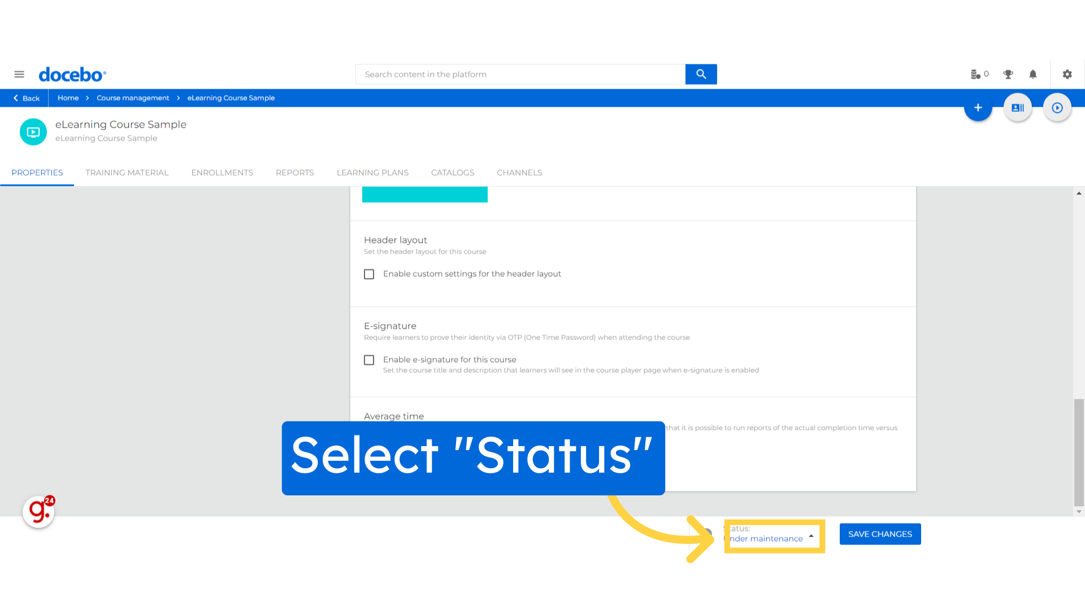The width and height of the screenshot is (1085, 610).
Task: Click the teal course thumbnail image
Action: pos(33,132)
